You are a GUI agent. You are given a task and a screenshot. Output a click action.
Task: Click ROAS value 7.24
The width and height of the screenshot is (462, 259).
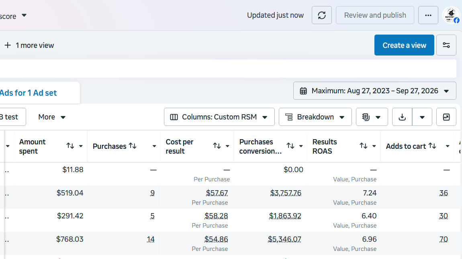coord(370,193)
